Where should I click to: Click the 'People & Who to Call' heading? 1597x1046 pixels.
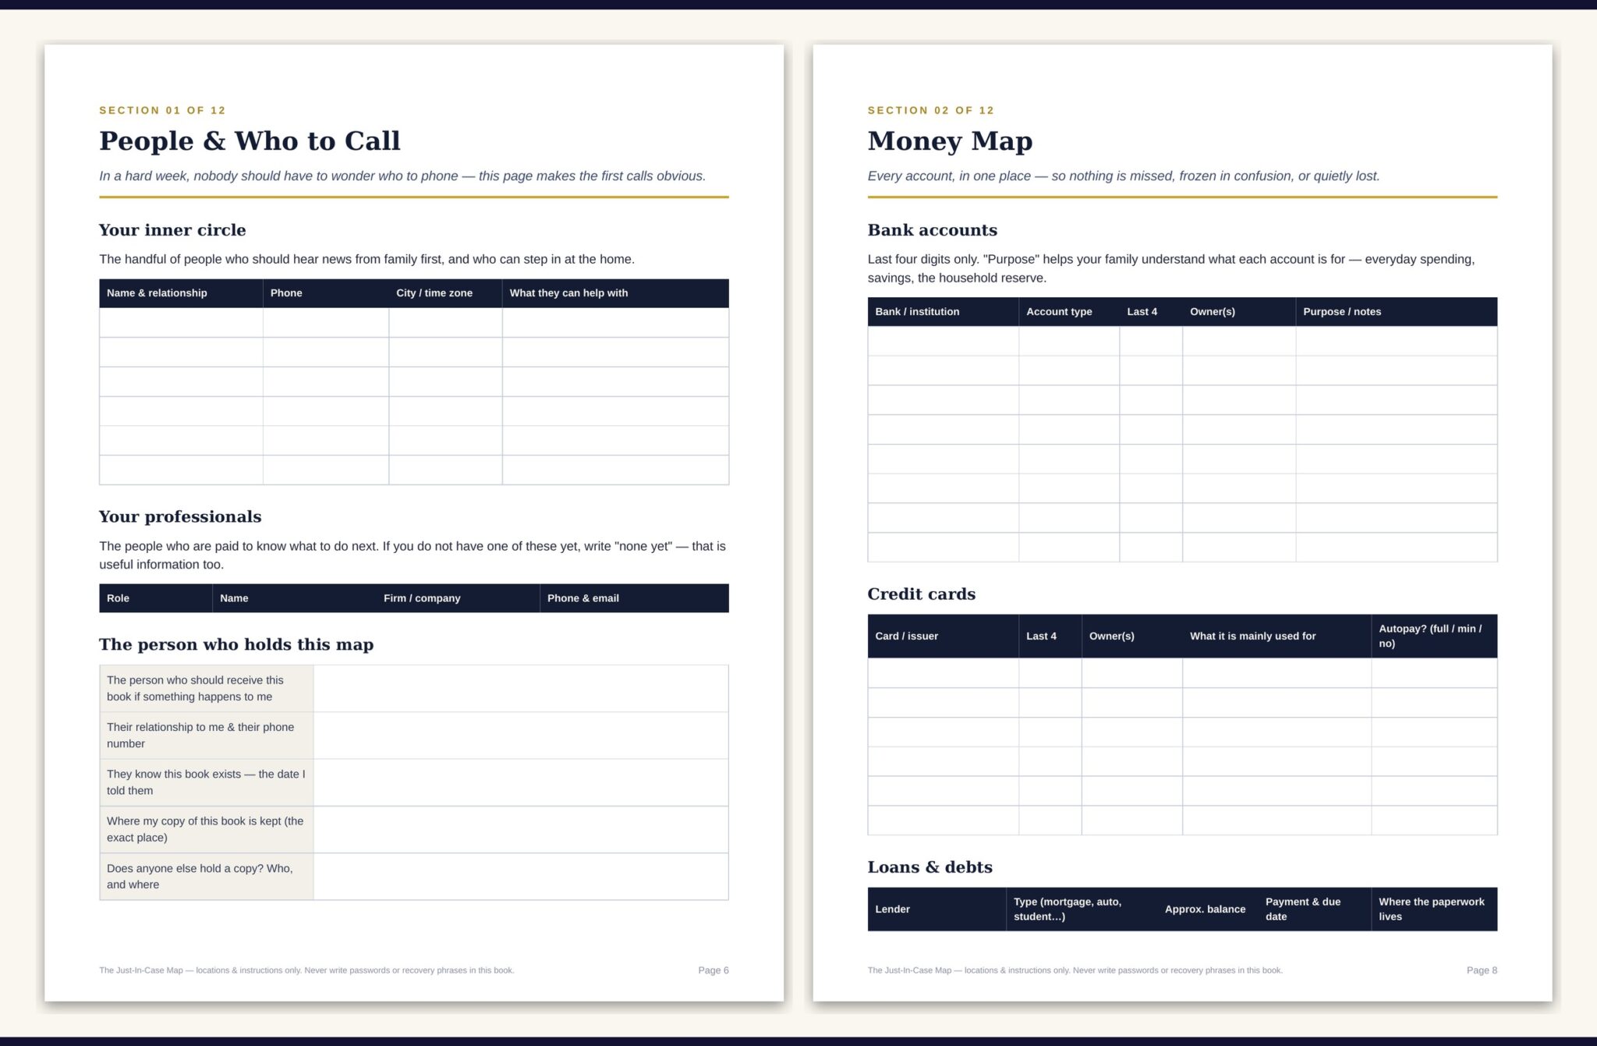pos(250,141)
